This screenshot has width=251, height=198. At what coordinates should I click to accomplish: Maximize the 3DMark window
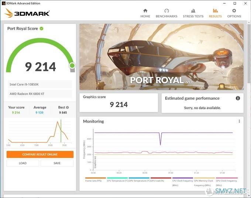point(235,3)
